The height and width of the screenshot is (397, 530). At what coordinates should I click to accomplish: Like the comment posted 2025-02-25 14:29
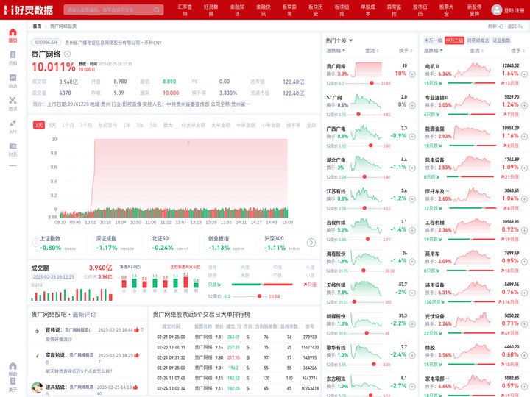click(x=137, y=355)
